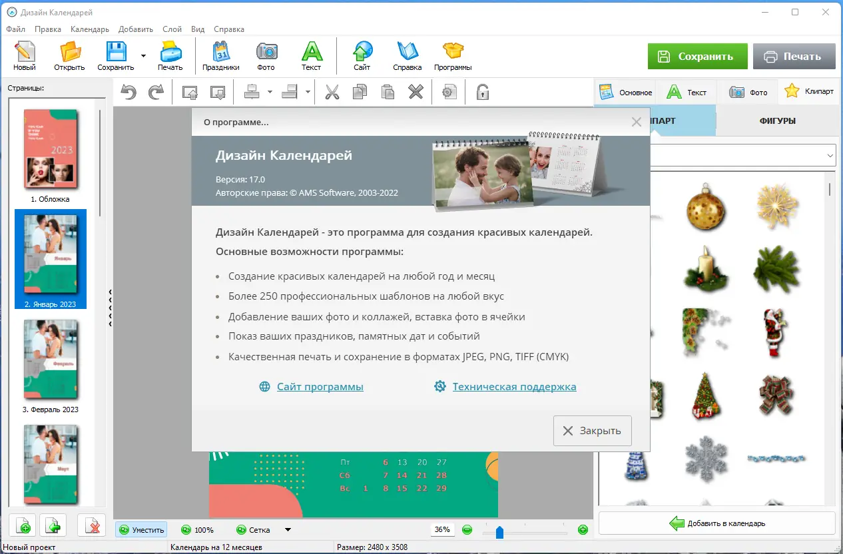Zoom out with the green minus icon

(467, 530)
